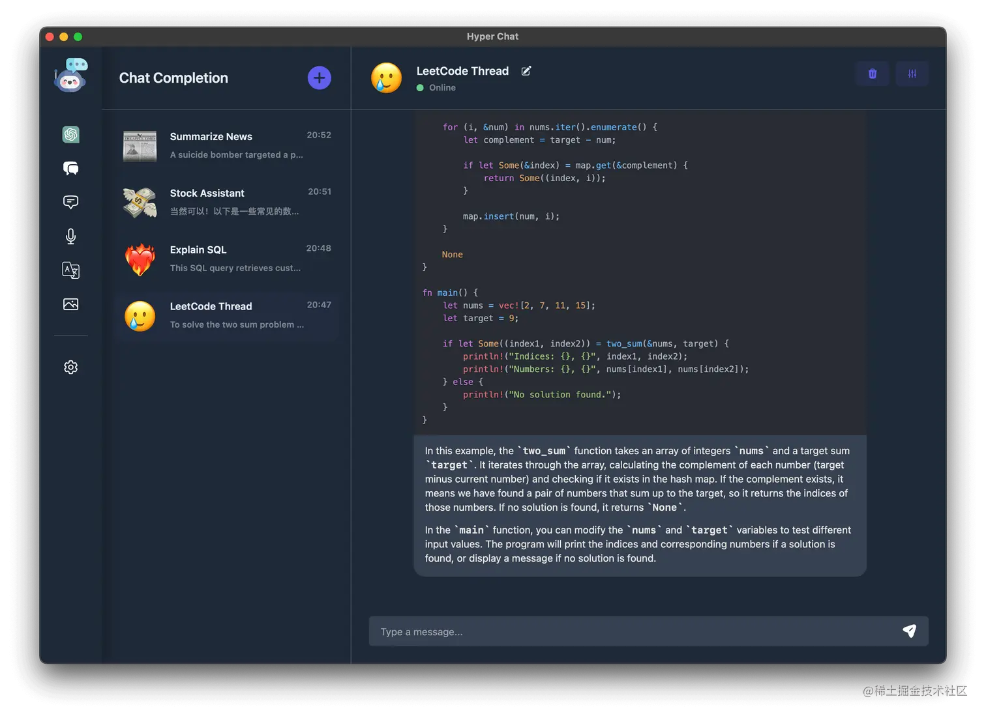Screen dimensions: 986x716
Task: Click the Type a message input field
Action: (x=633, y=632)
